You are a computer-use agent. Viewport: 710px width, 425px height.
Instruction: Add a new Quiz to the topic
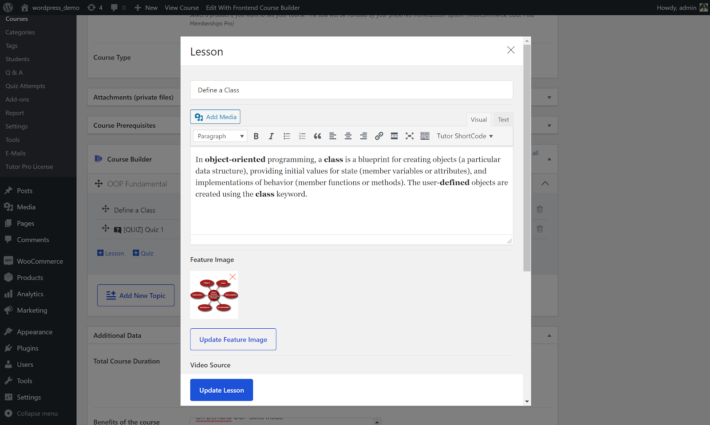pos(143,253)
